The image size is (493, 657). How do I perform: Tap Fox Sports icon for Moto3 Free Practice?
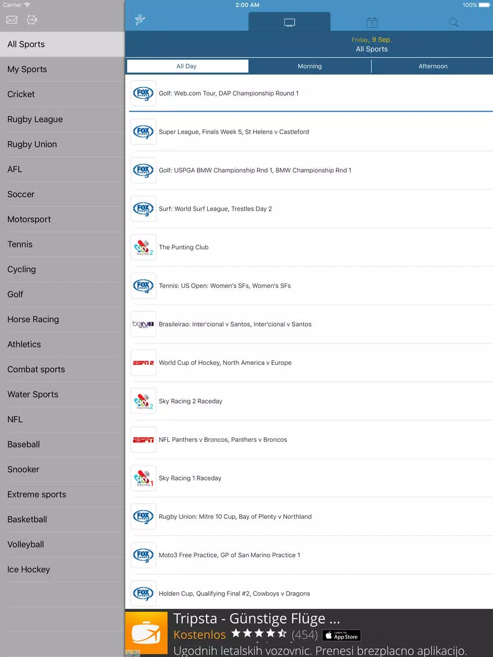tap(144, 555)
